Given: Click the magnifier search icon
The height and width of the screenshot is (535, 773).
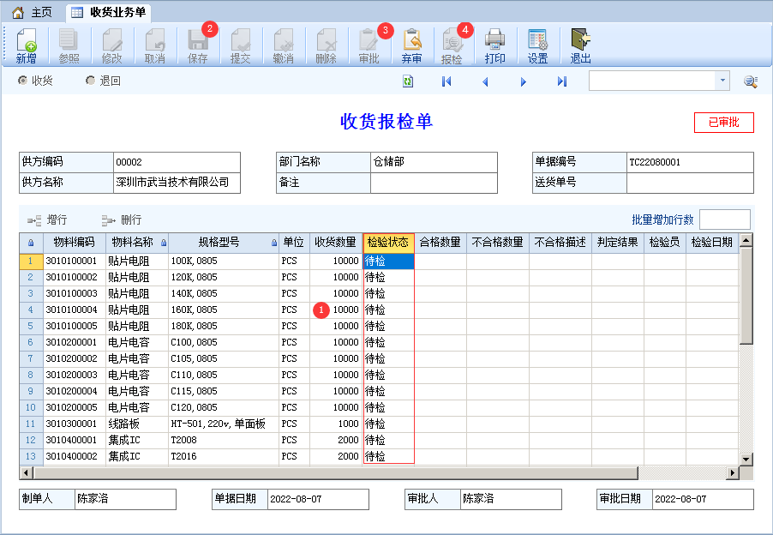Looking at the screenshot, I should (x=751, y=81).
